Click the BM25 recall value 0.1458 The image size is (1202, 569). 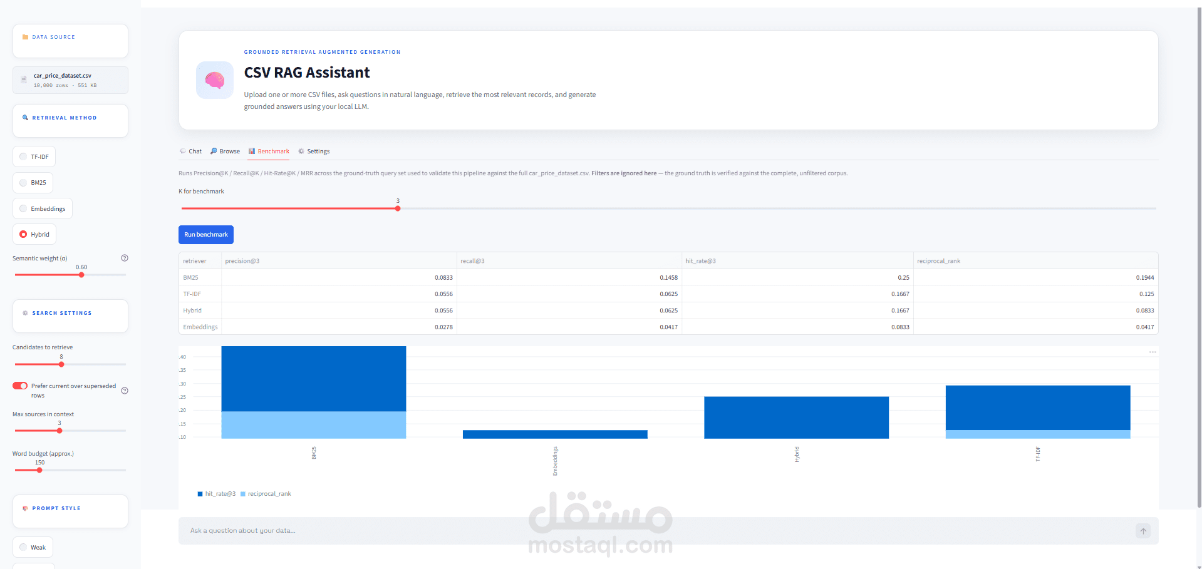coord(668,277)
